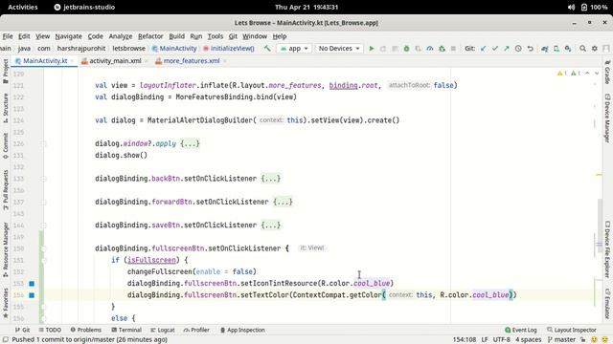Open the Emulator side panel
This screenshot has width=613, height=344.
(607, 304)
